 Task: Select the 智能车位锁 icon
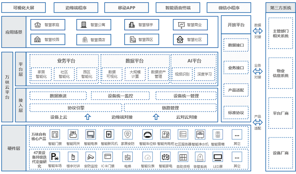[x=147, y=135]
